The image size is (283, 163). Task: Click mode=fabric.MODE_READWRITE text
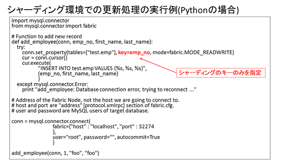tap(193, 53)
